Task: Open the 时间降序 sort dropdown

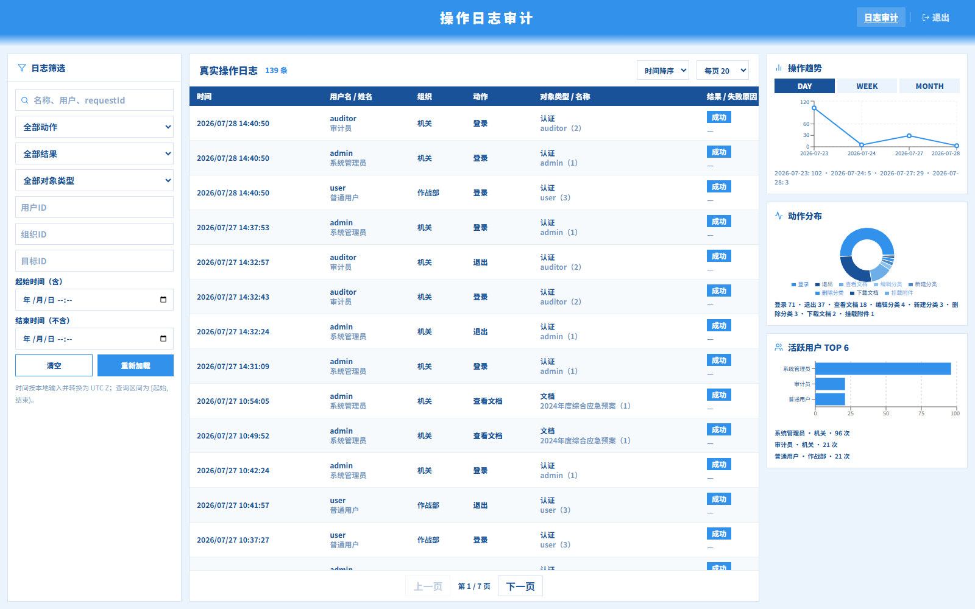Action: pyautogui.click(x=663, y=71)
